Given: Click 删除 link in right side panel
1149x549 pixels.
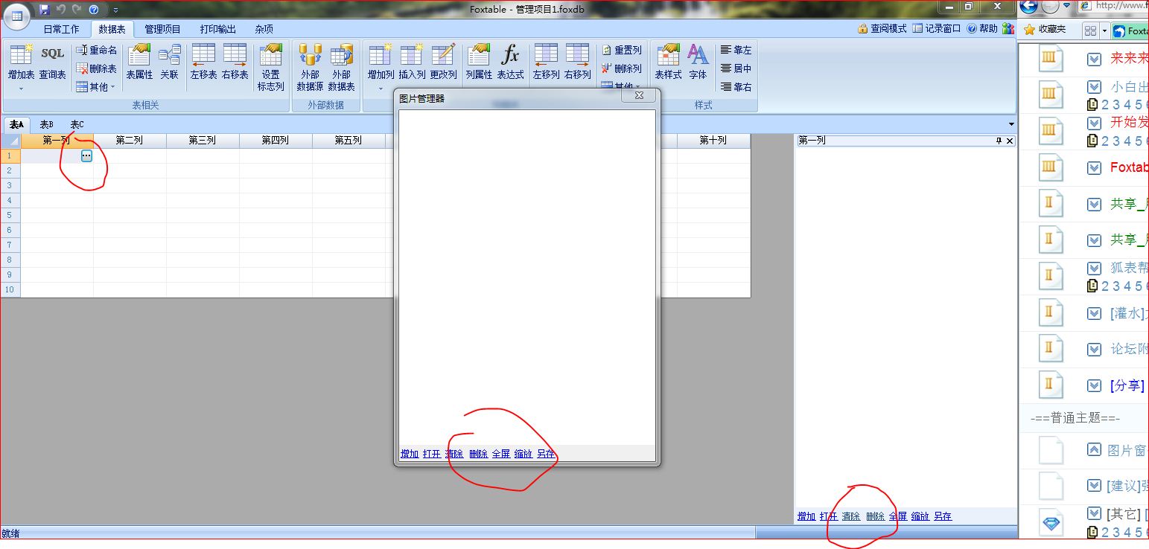Looking at the screenshot, I should pos(875,516).
